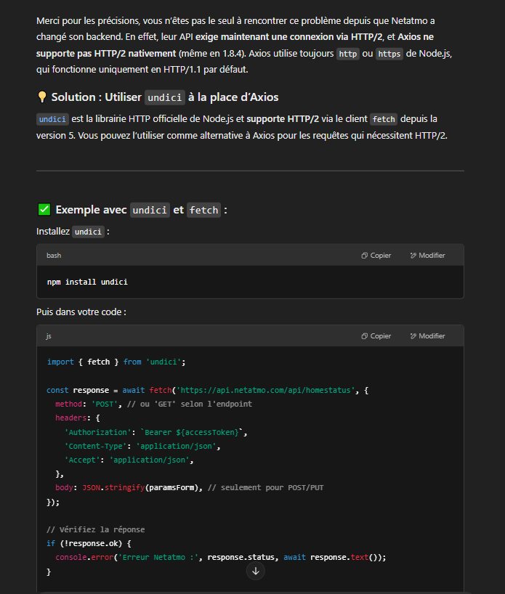Screen dimensions: 505x594
Task: Click the copy icon in js block header
Action: point(364,336)
